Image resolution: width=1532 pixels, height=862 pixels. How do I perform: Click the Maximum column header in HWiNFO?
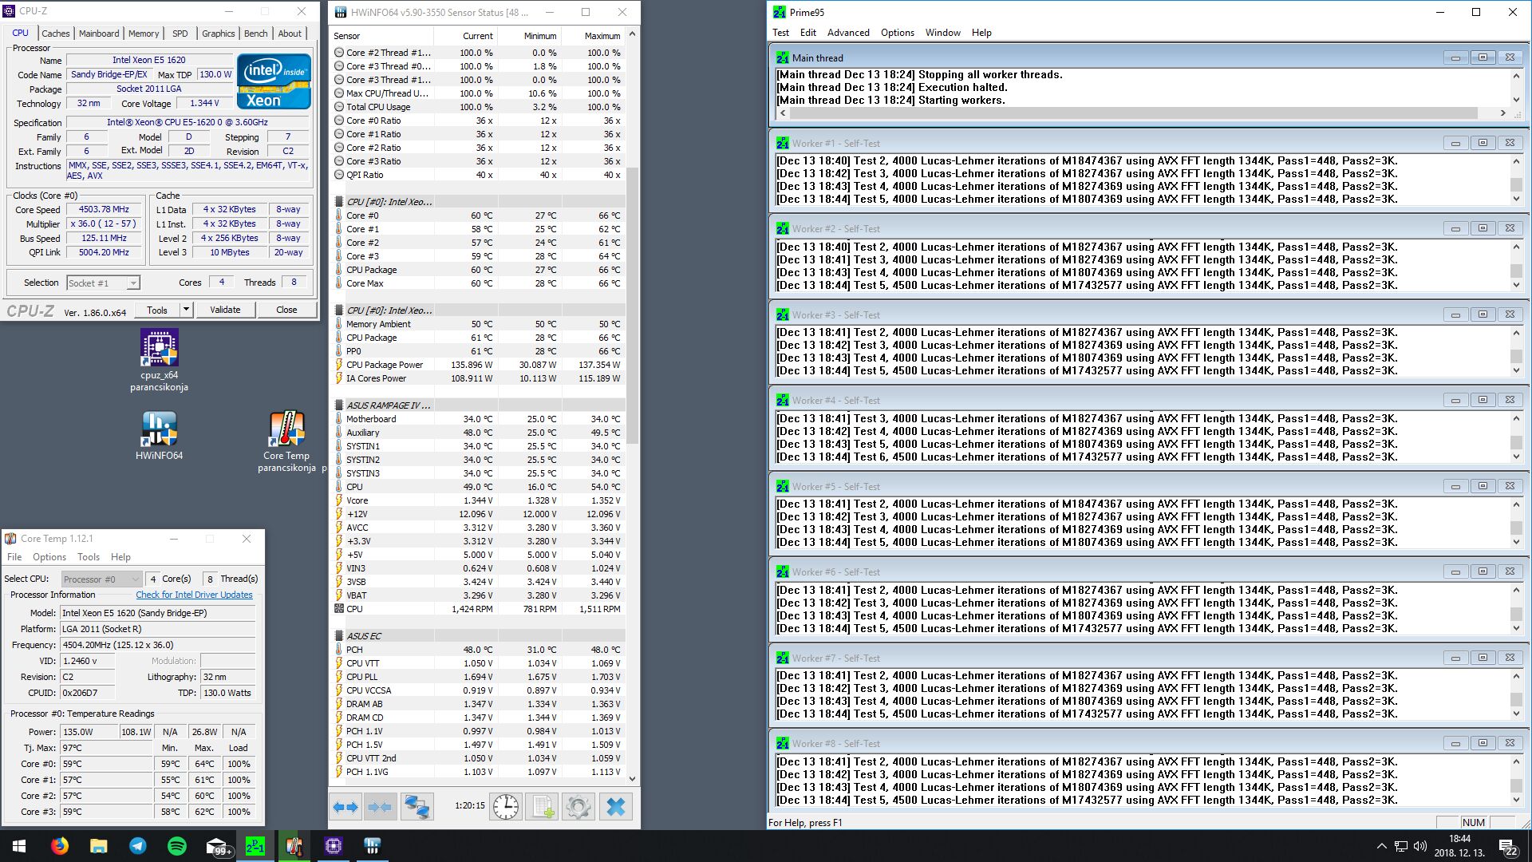tap(593, 36)
